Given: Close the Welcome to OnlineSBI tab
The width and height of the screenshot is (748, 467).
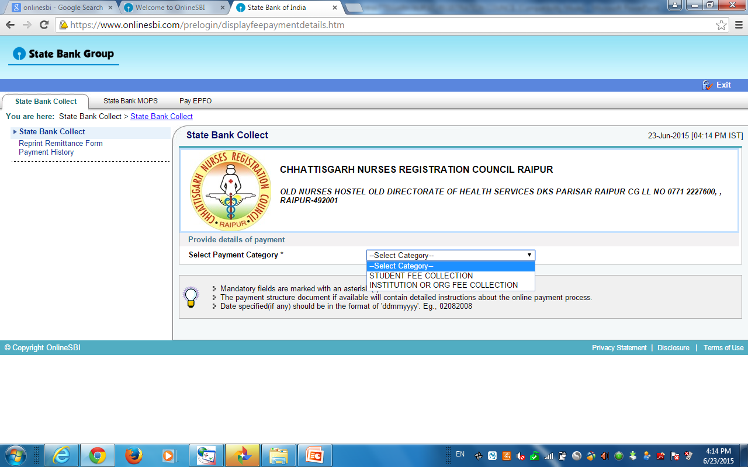Looking at the screenshot, I should tap(223, 8).
